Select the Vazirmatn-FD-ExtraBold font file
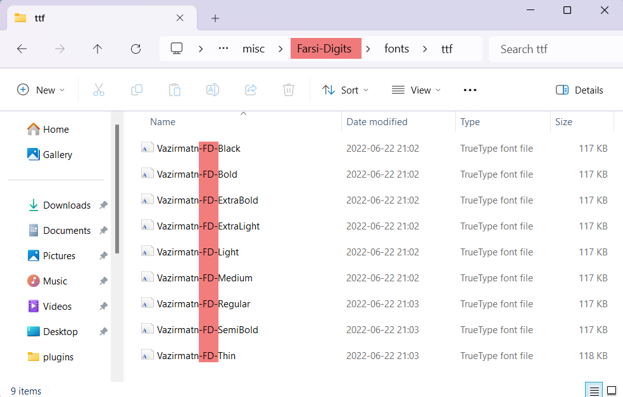 pos(208,200)
